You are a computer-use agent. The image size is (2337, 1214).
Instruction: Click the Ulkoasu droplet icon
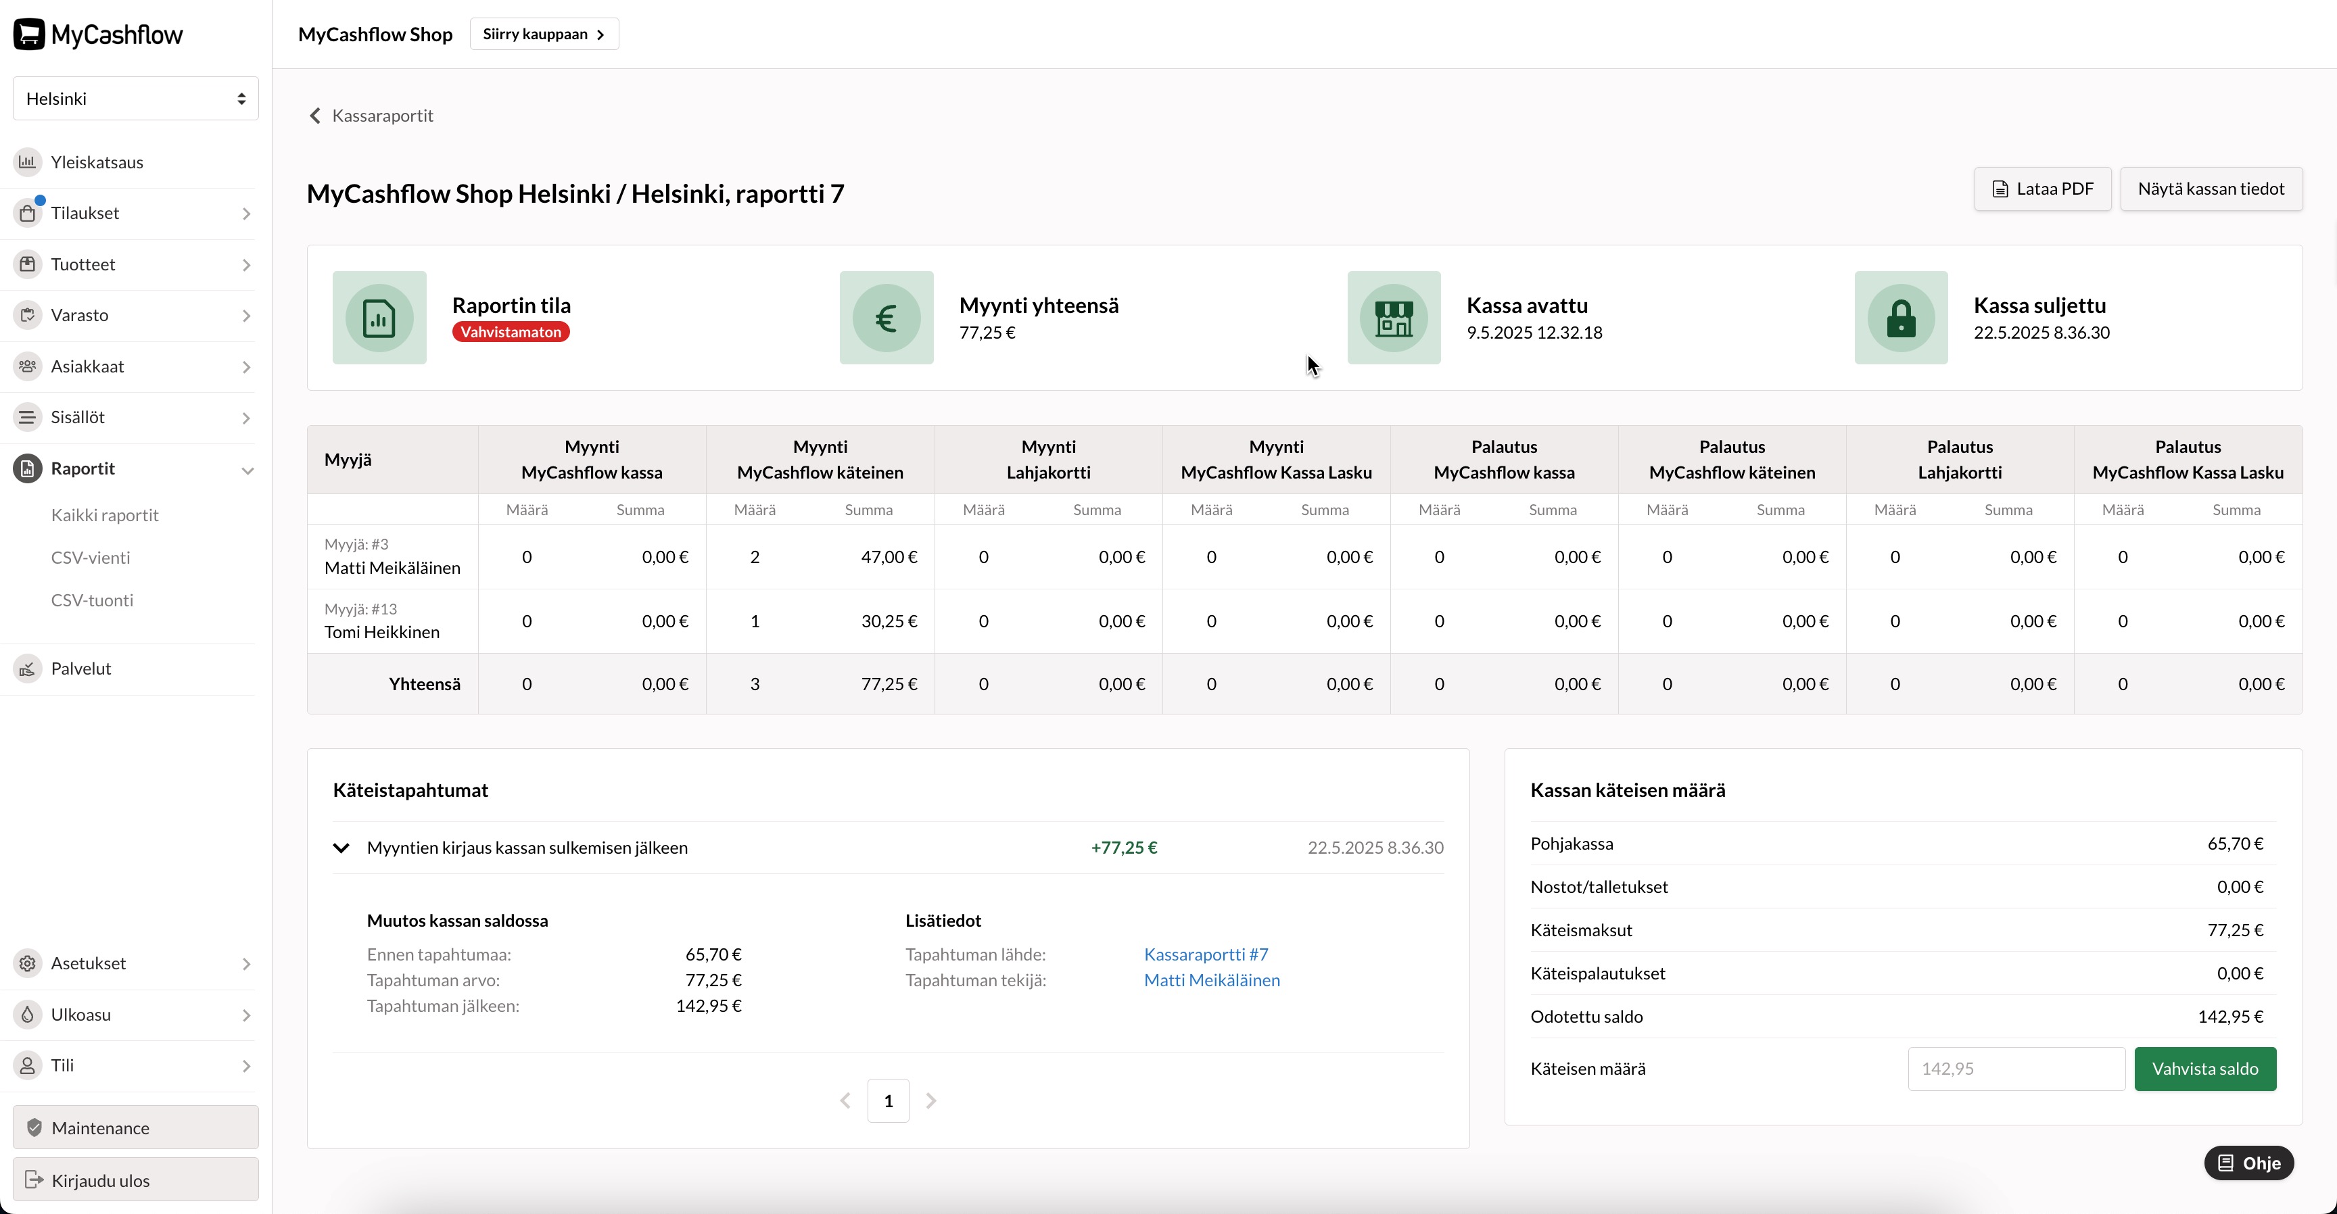click(x=28, y=1015)
